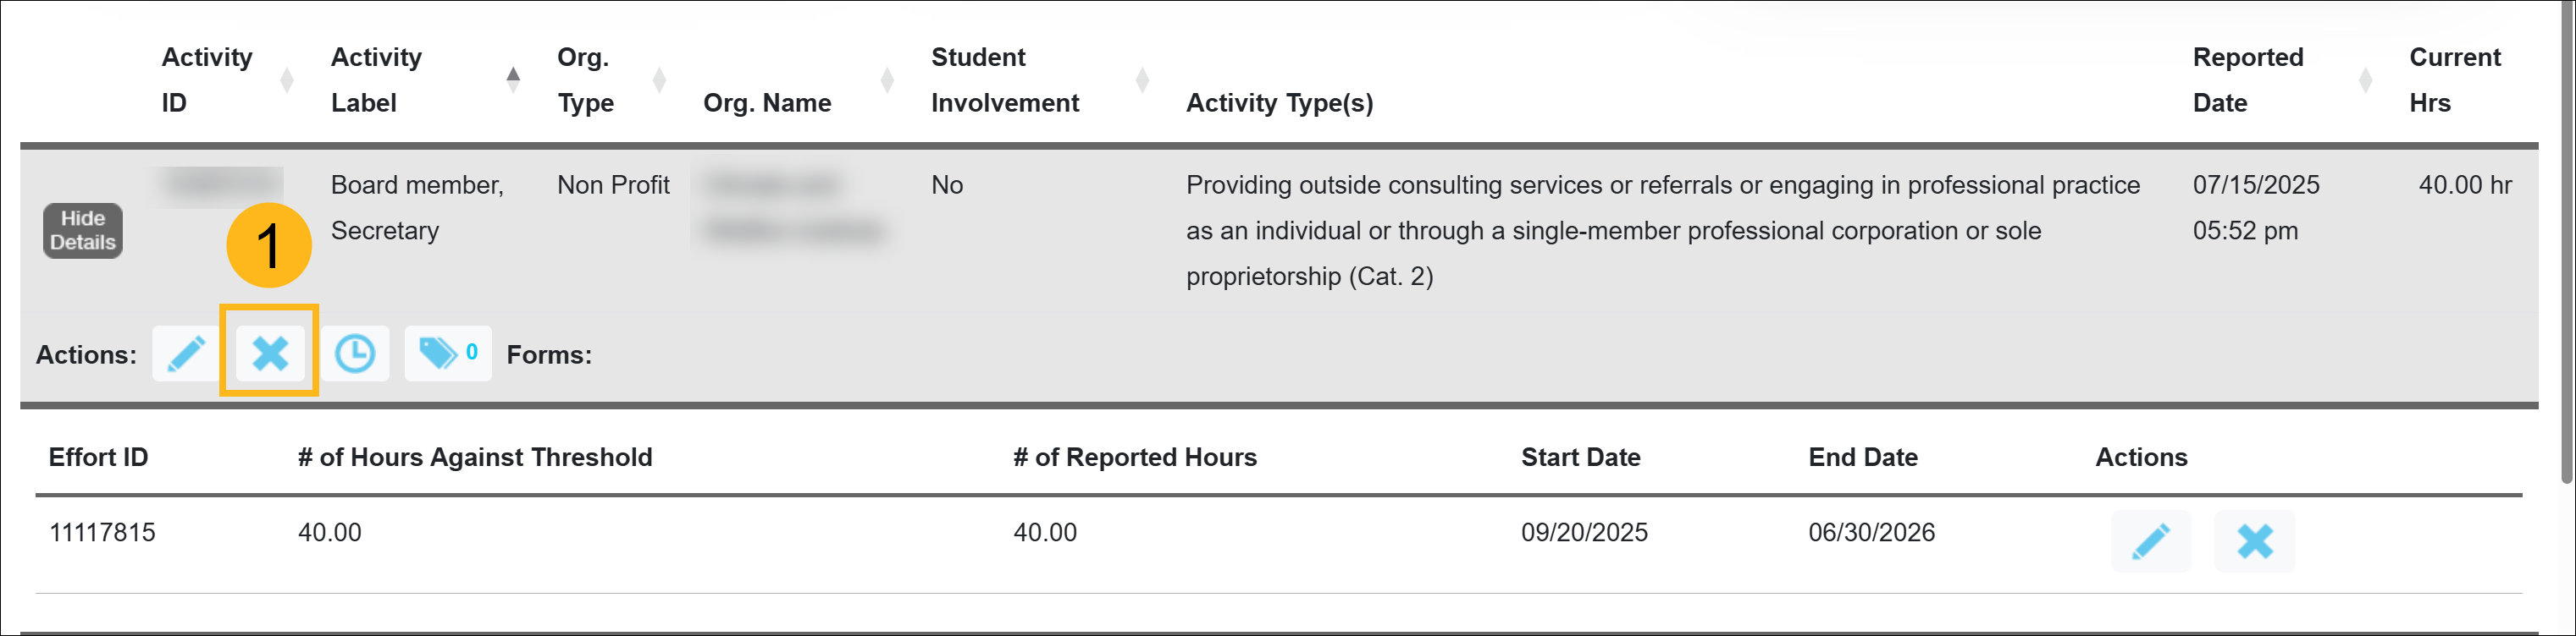
Task: Delete effort 11117815 with X icon
Action: point(2254,541)
